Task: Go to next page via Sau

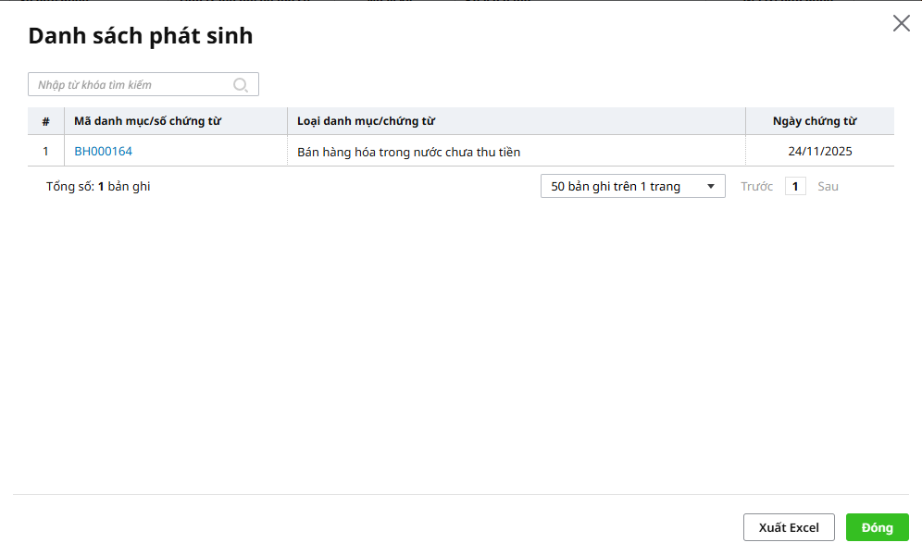Action: [828, 187]
